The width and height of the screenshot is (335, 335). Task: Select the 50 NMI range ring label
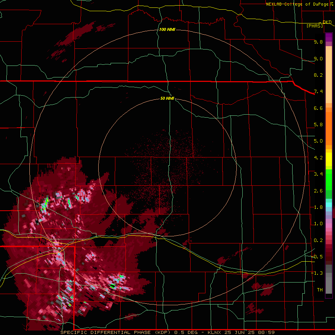167,98
